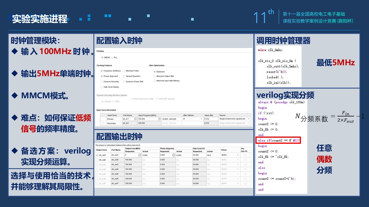Open the Jitter Options UI dropdown

tap(201, 119)
